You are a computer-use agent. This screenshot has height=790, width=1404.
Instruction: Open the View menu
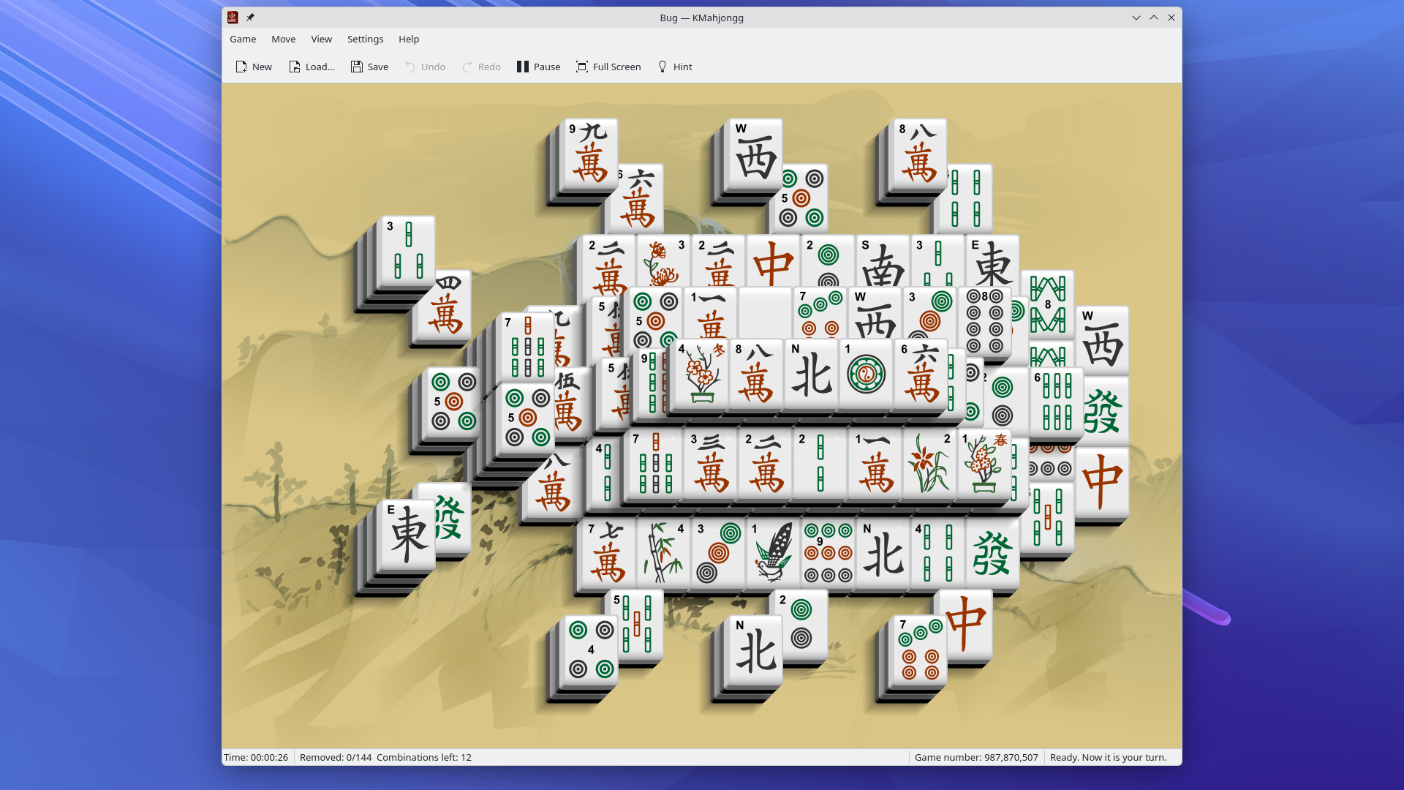321,39
